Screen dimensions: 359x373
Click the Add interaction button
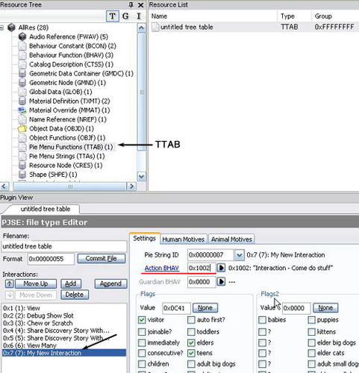(70, 283)
